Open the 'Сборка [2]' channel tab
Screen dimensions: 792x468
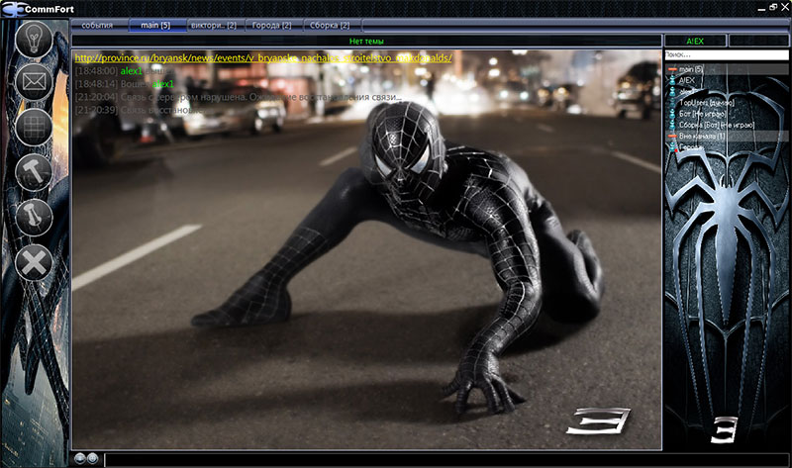330,24
